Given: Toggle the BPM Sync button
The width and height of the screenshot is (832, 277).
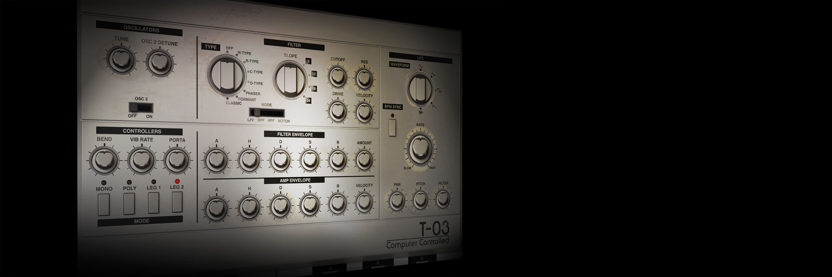Looking at the screenshot, I should click(x=393, y=127).
